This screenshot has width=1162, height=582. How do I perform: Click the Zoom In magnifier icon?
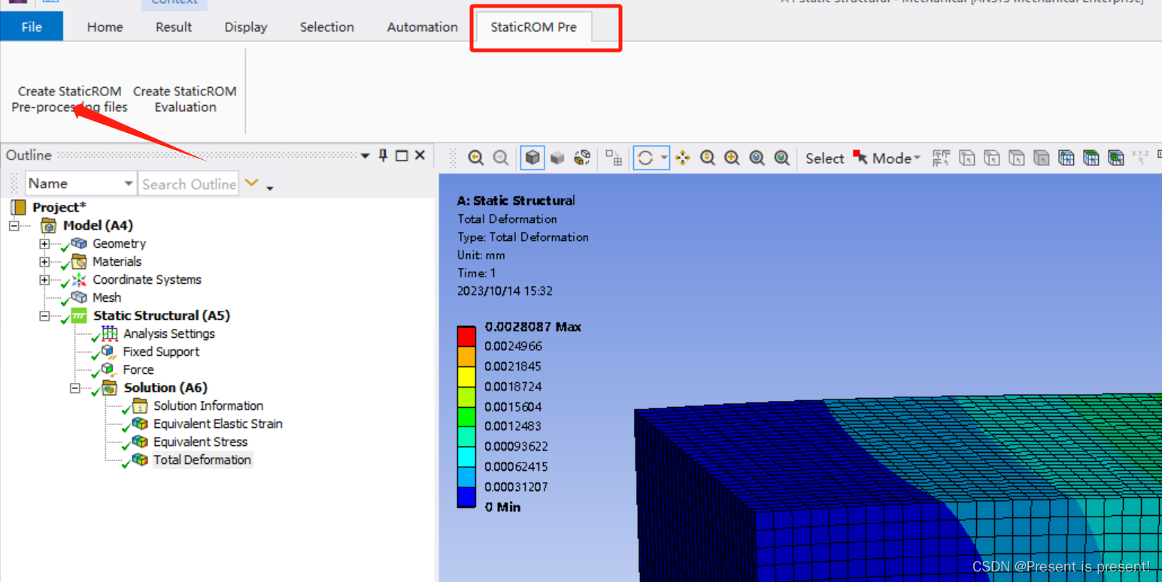click(732, 158)
